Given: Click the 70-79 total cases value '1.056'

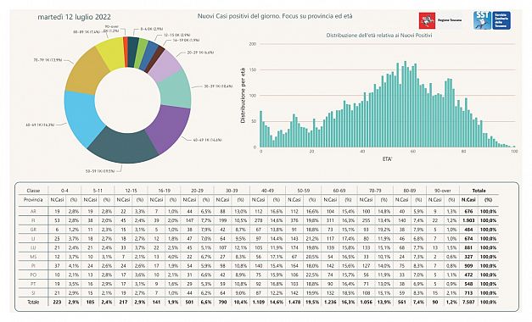Looking at the screenshot, I should point(366,302).
